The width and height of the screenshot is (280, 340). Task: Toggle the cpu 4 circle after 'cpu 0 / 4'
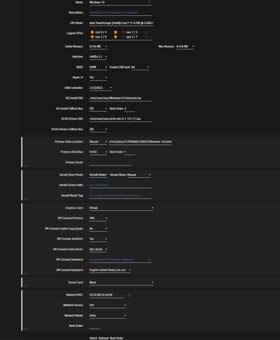coord(115,32)
